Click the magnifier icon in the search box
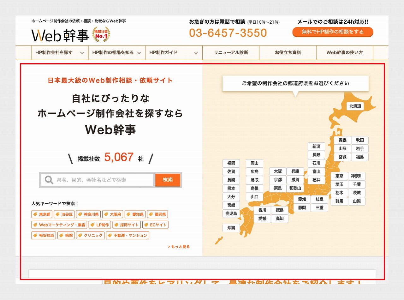 coord(49,180)
